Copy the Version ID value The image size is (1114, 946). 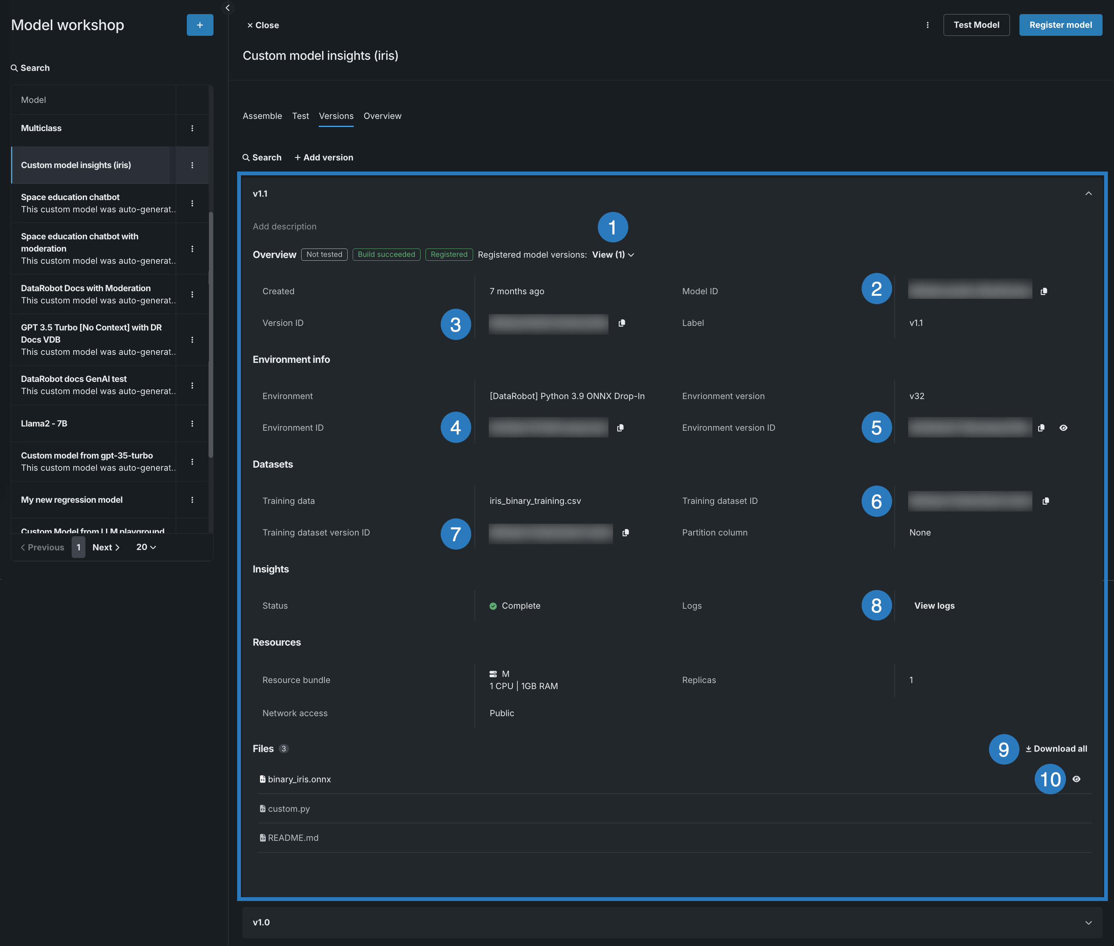click(622, 323)
